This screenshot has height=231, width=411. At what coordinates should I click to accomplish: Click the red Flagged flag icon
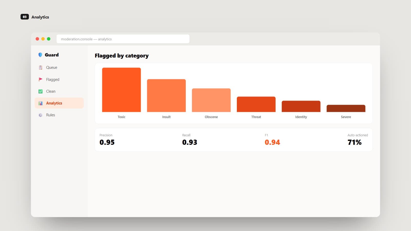[40, 79]
